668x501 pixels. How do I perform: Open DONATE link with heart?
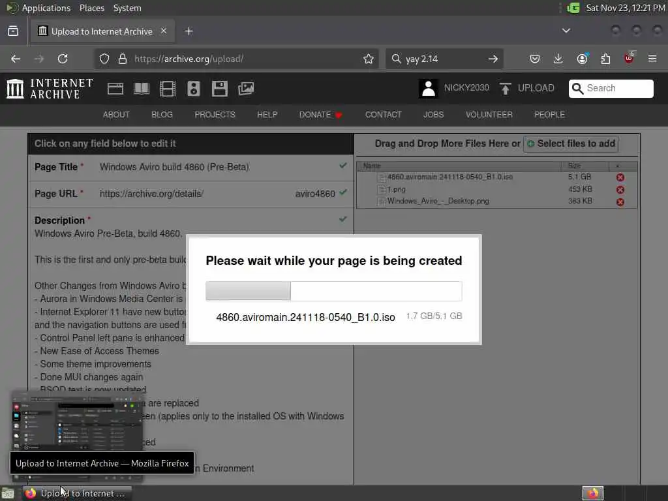click(320, 115)
